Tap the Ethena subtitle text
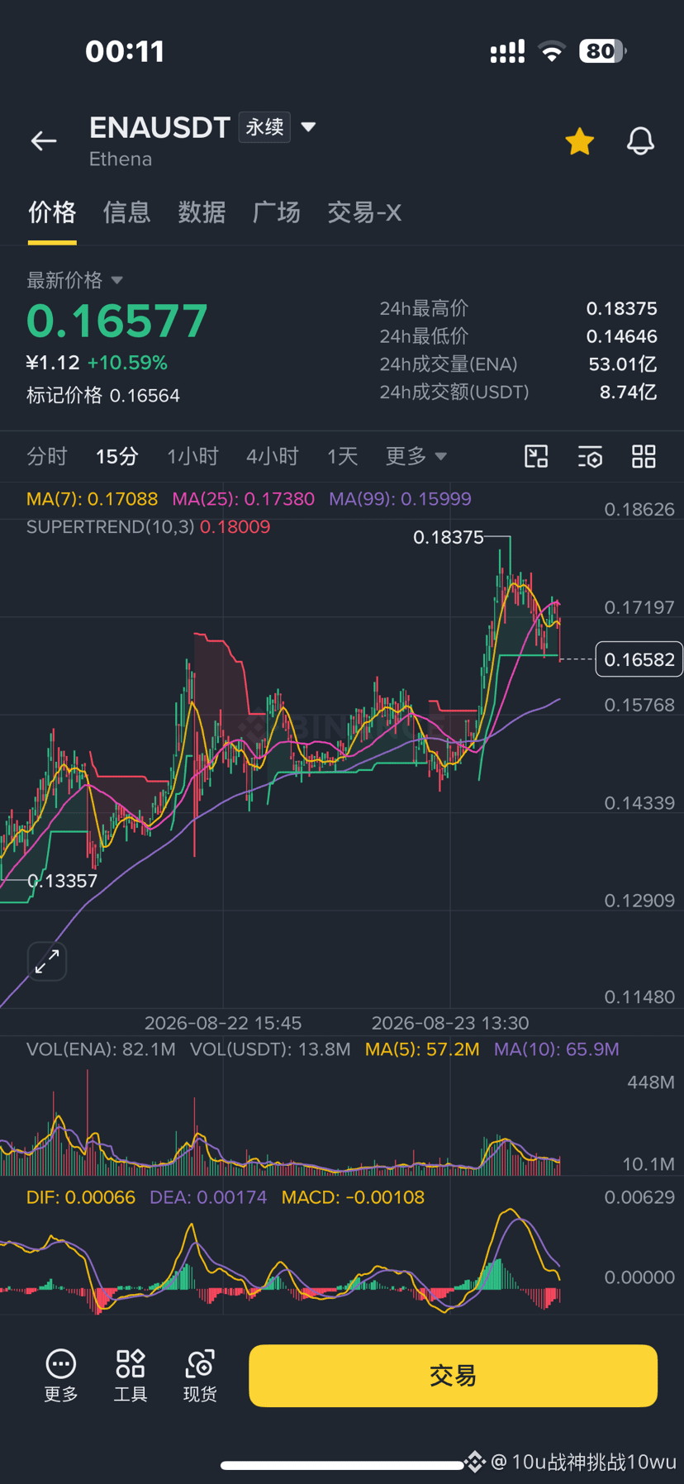 121,159
